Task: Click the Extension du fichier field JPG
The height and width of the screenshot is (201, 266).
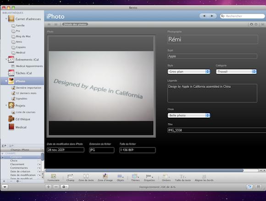Action: point(102,150)
